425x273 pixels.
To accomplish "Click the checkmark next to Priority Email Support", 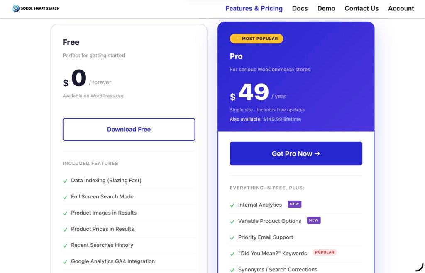I will click(232, 238).
